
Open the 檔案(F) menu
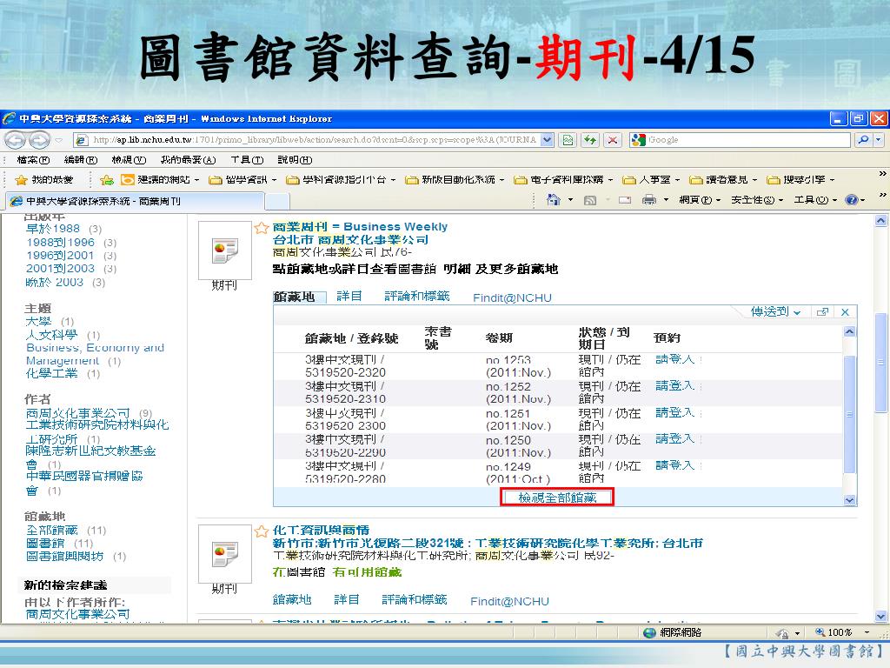click(34, 160)
